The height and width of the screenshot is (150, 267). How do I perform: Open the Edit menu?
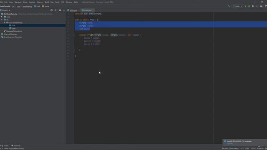tap(6, 2)
